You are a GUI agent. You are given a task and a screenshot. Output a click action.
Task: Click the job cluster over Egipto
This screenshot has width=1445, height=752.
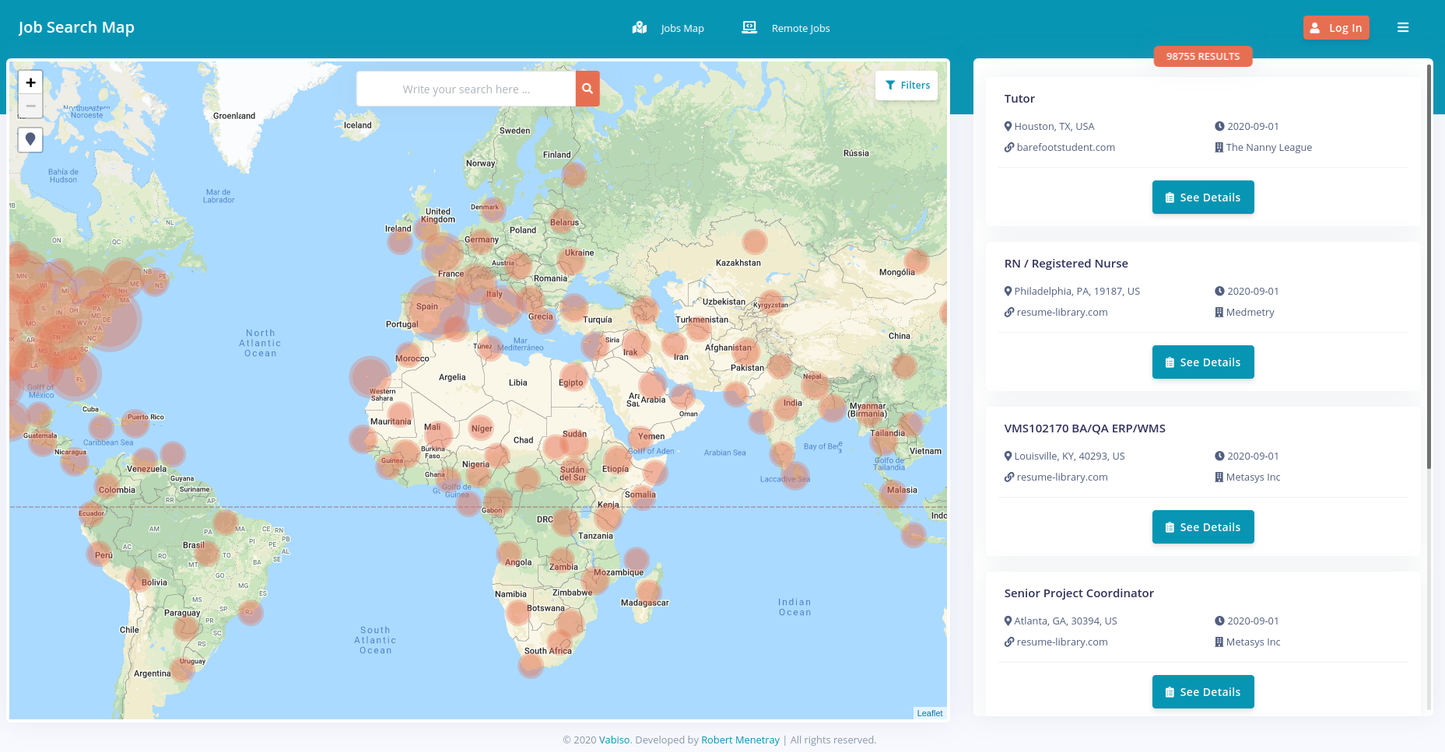pos(573,376)
